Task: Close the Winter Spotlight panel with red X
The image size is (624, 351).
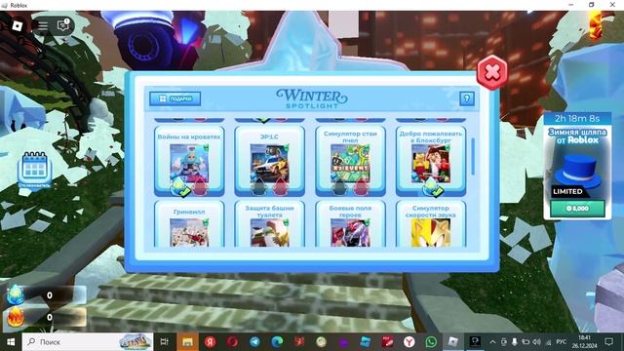Action: click(x=492, y=72)
